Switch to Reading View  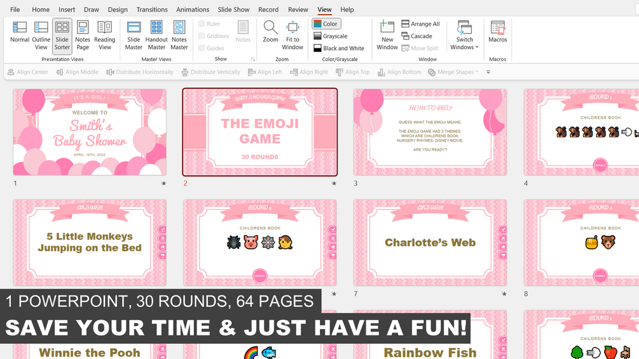pos(105,36)
